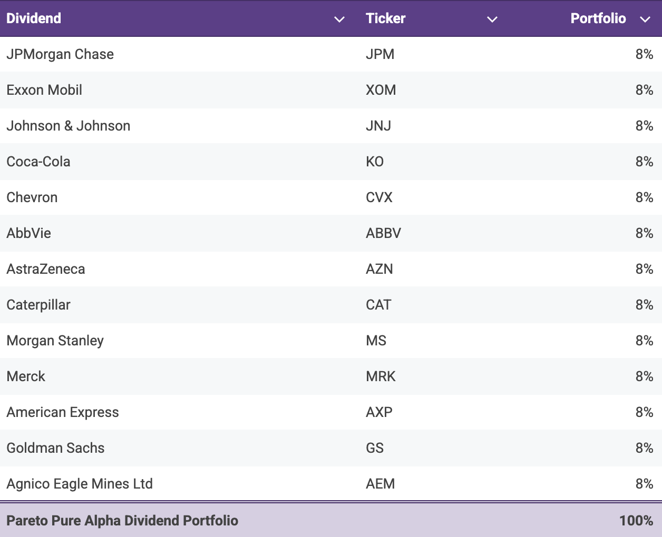The height and width of the screenshot is (537, 662).
Task: Select the Chevron ticker CVX
Action: point(379,197)
